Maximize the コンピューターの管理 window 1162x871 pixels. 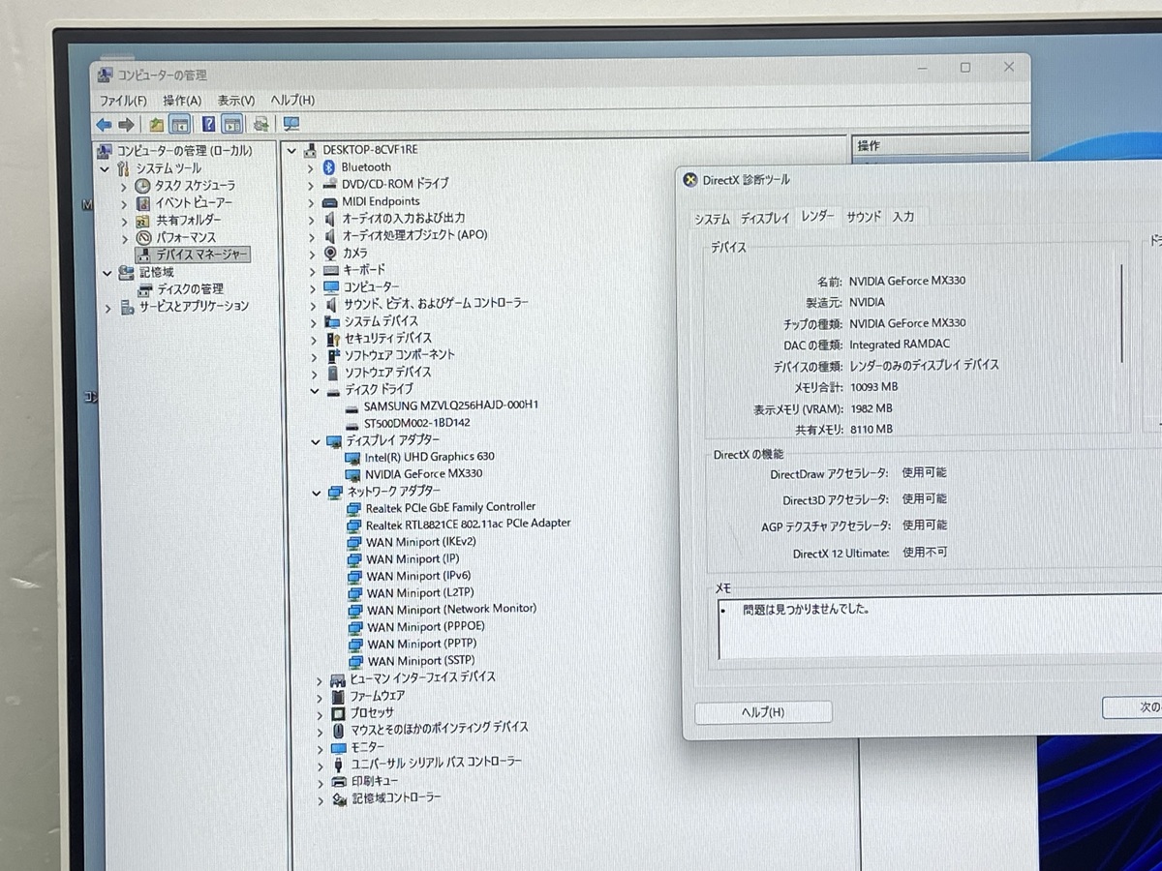tap(965, 68)
